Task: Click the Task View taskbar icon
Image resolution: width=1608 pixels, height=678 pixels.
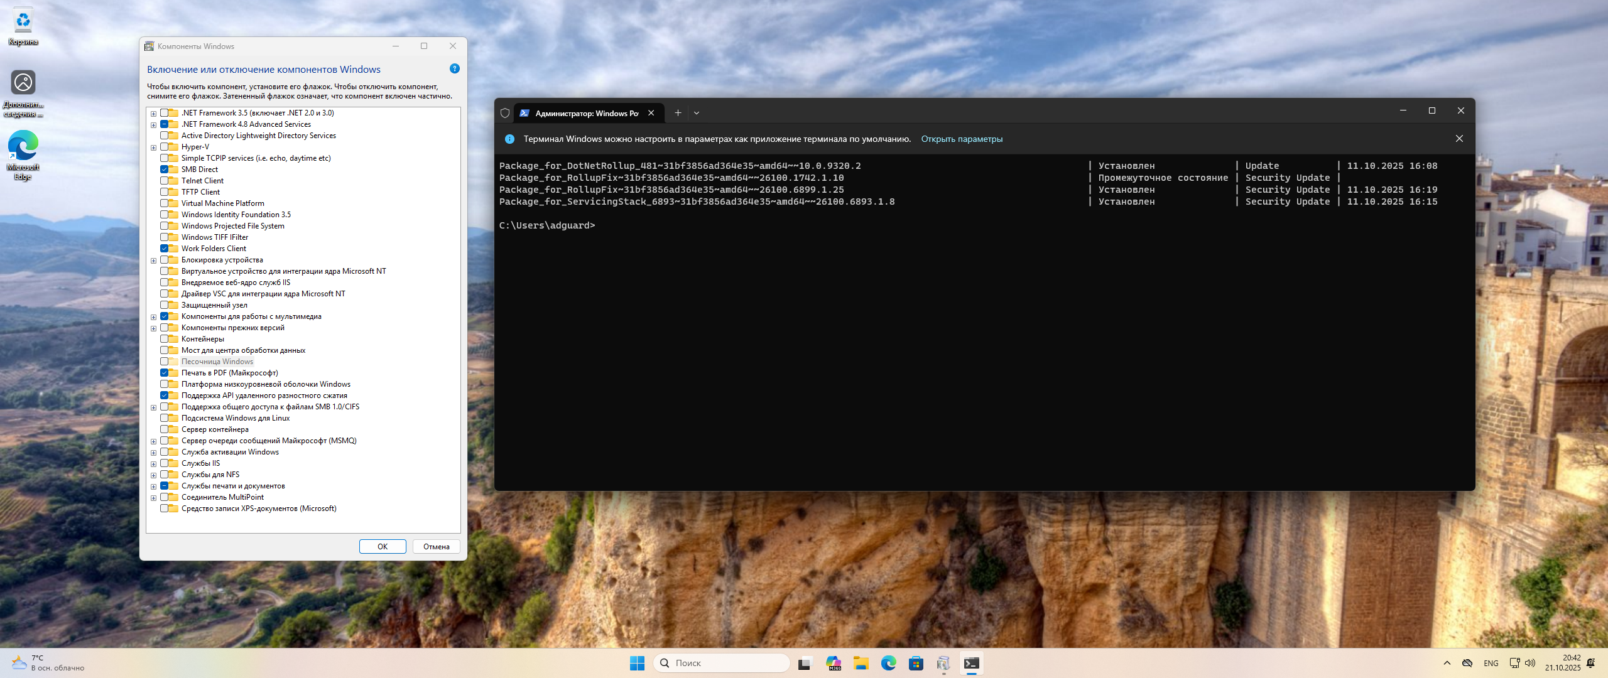Action: [x=805, y=663]
